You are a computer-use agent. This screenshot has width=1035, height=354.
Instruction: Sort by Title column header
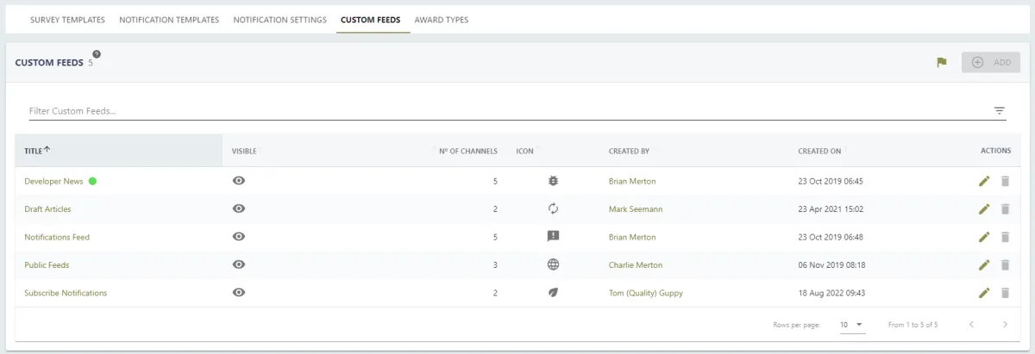click(37, 151)
